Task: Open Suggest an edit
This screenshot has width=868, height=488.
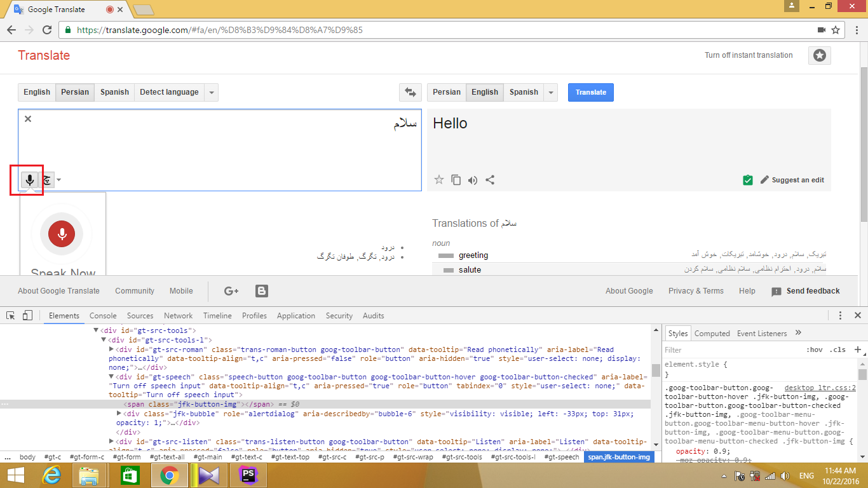Action: tap(792, 180)
